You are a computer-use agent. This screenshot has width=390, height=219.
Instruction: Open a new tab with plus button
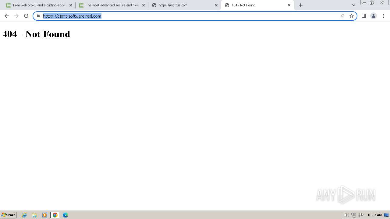pyautogui.click(x=301, y=5)
